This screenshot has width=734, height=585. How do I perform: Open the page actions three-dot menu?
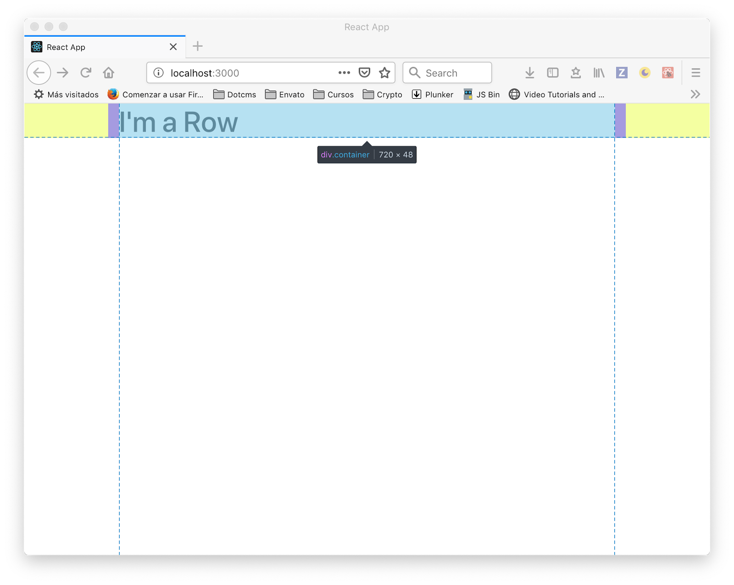tap(344, 72)
